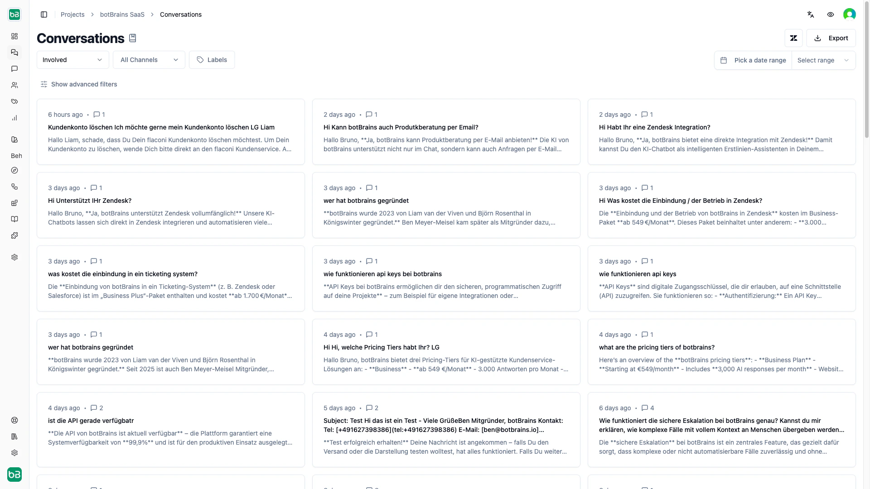870x489 pixels.
Task: Click the translation icon in the top bar
Action: 811,14
